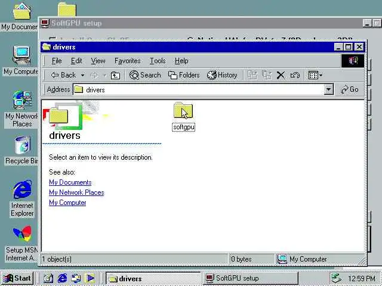Open the Favorites menu
Viewport: 382px width, 286px height.
127,61
